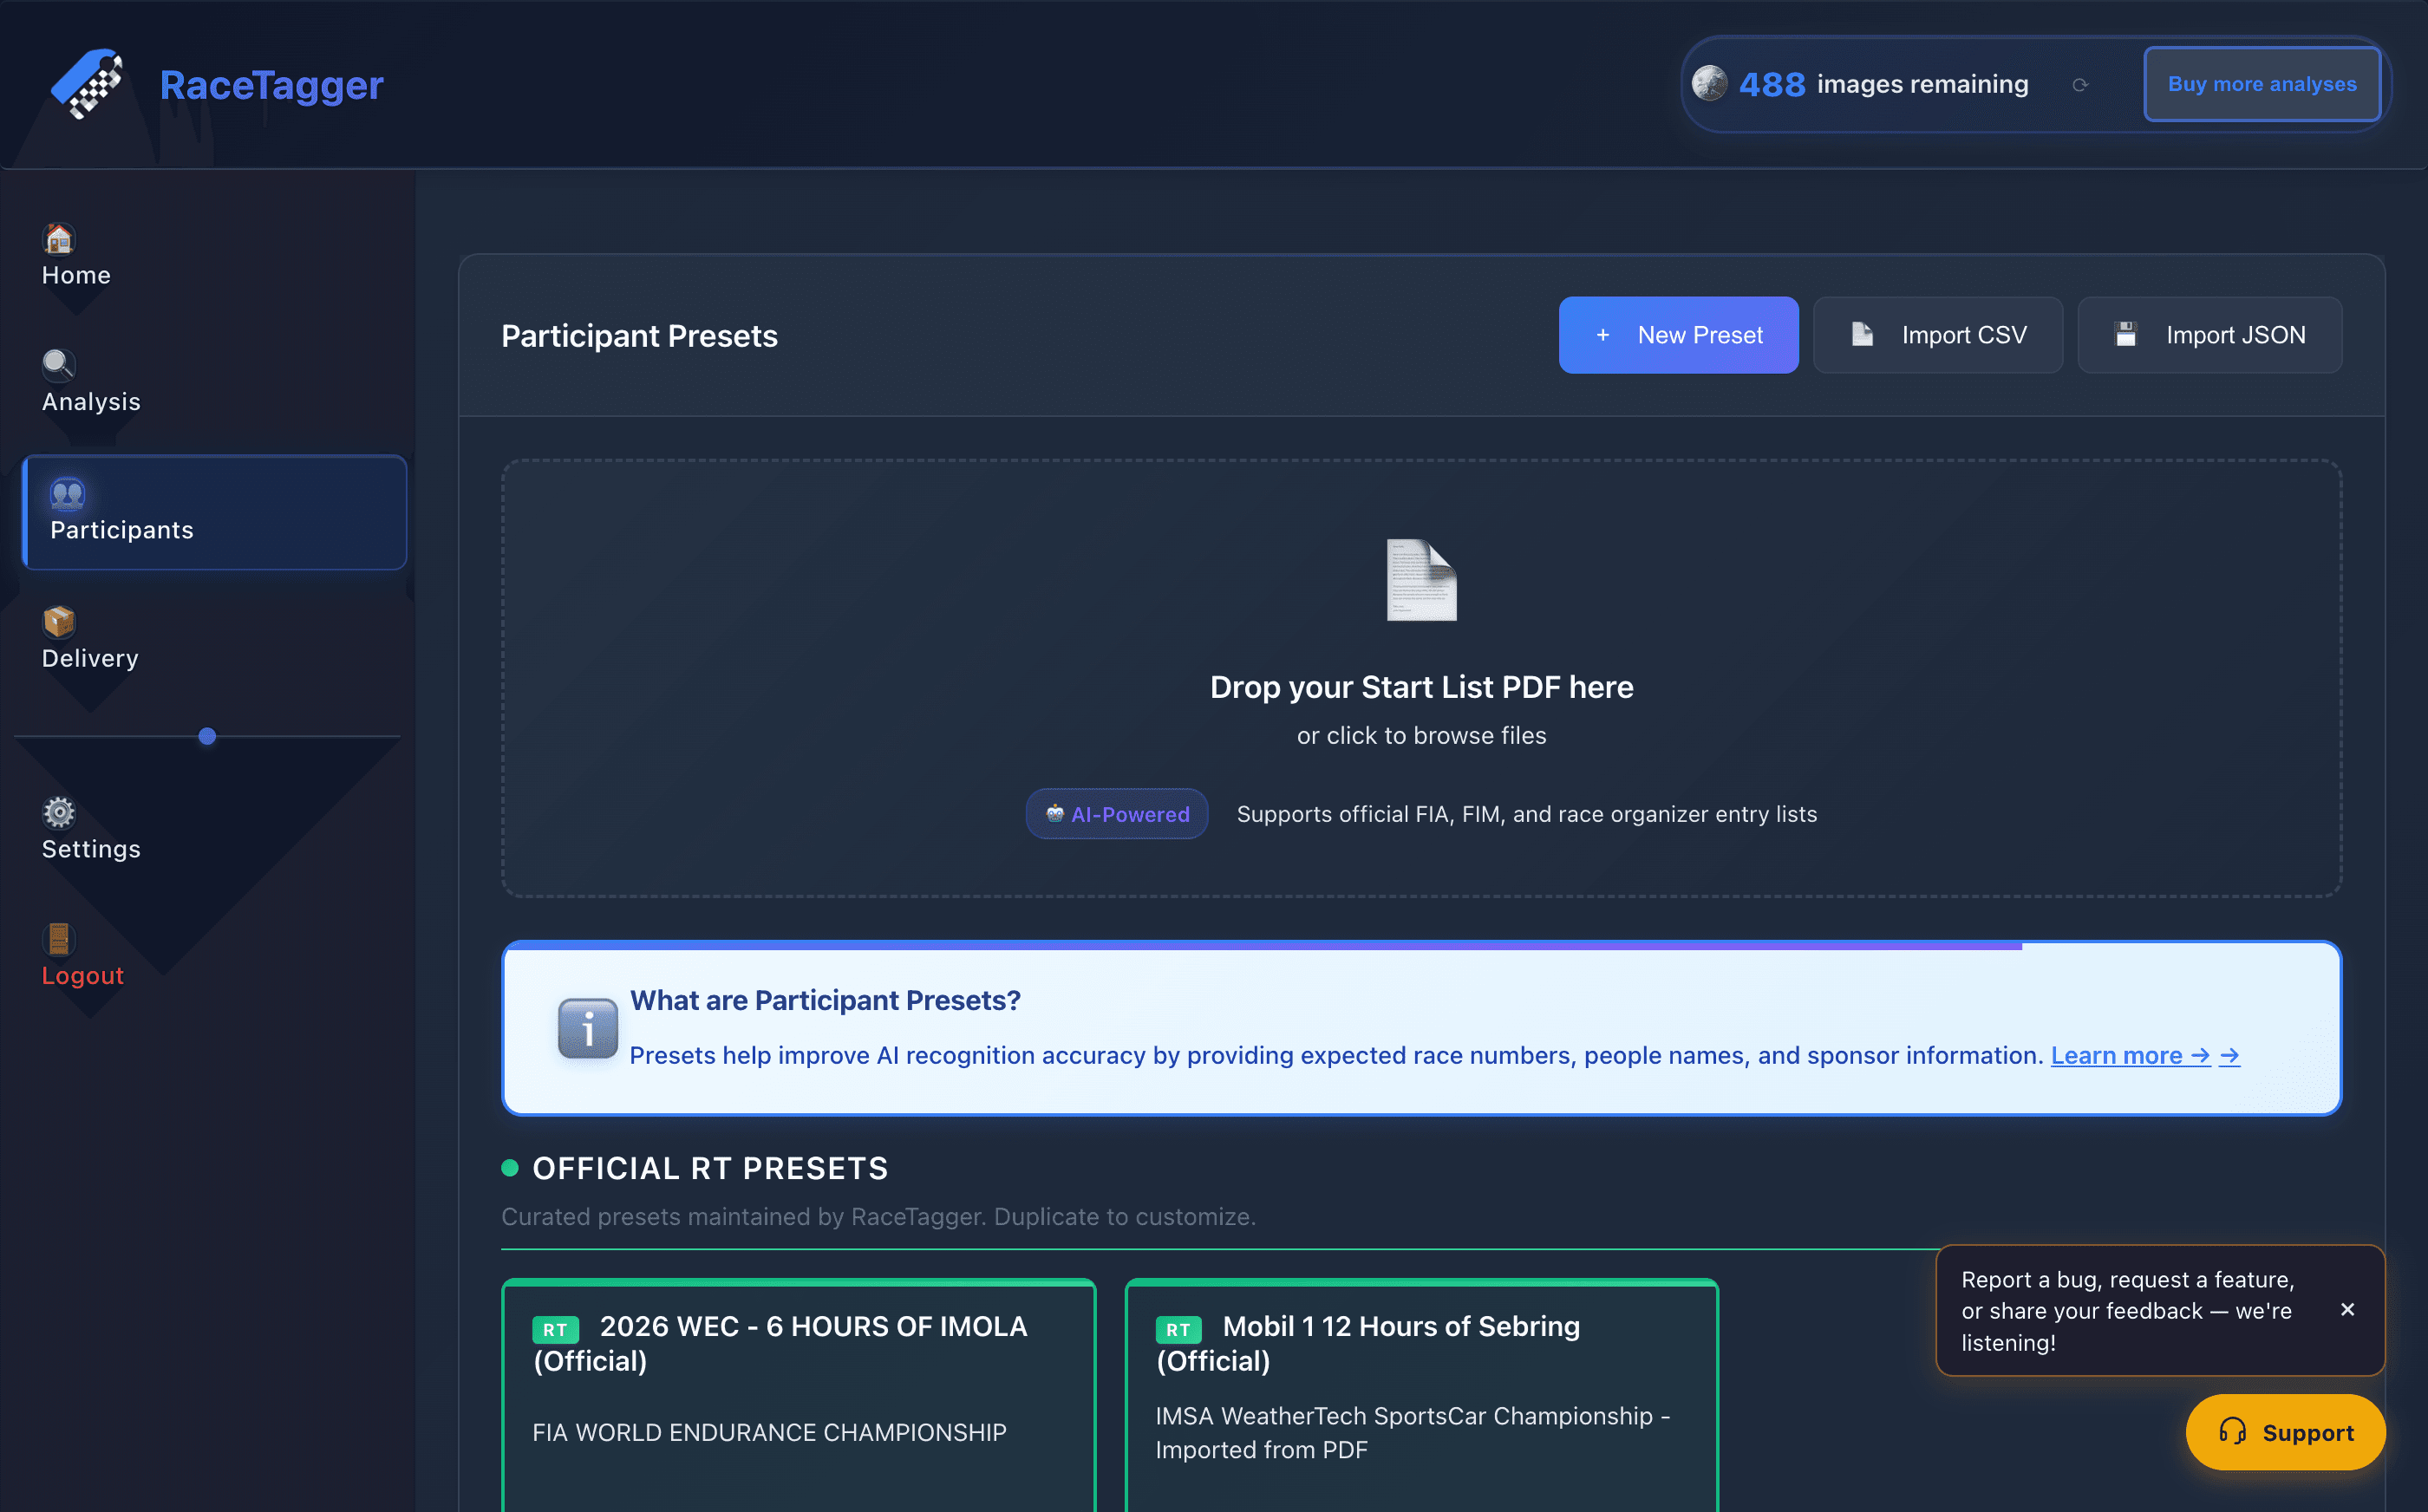
Task: Click the AI-Powered badge
Action: (x=1117, y=814)
